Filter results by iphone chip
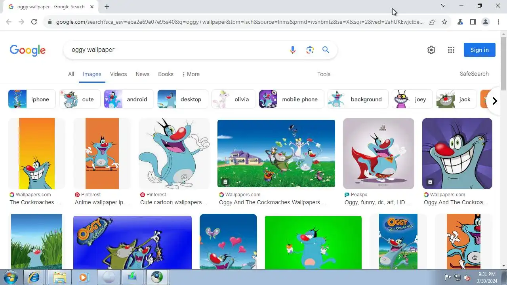Viewport: 507px width, 285px height. pyautogui.click(x=32, y=99)
